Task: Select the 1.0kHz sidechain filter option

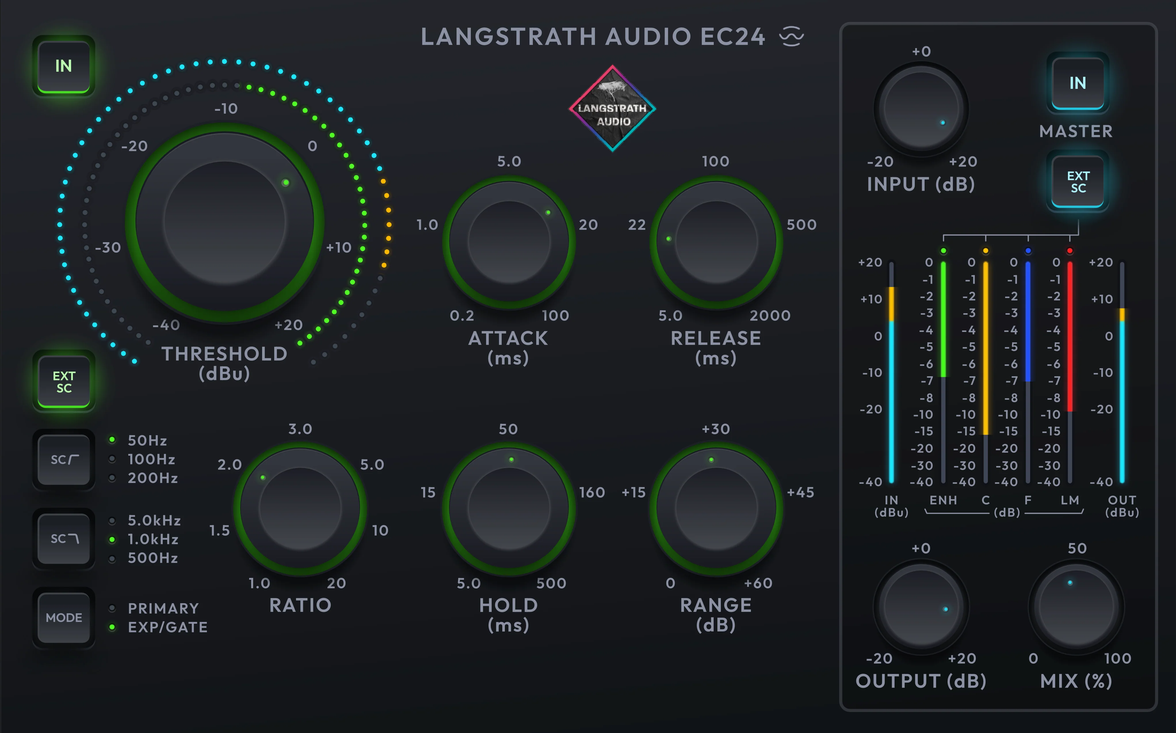Action: pos(143,539)
